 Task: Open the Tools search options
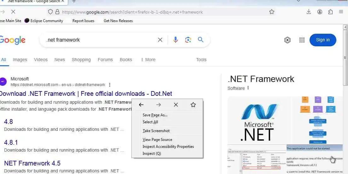pos(201,60)
